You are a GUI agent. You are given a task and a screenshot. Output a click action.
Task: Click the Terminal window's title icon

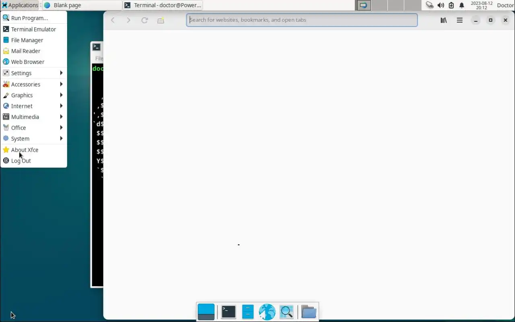click(96, 47)
